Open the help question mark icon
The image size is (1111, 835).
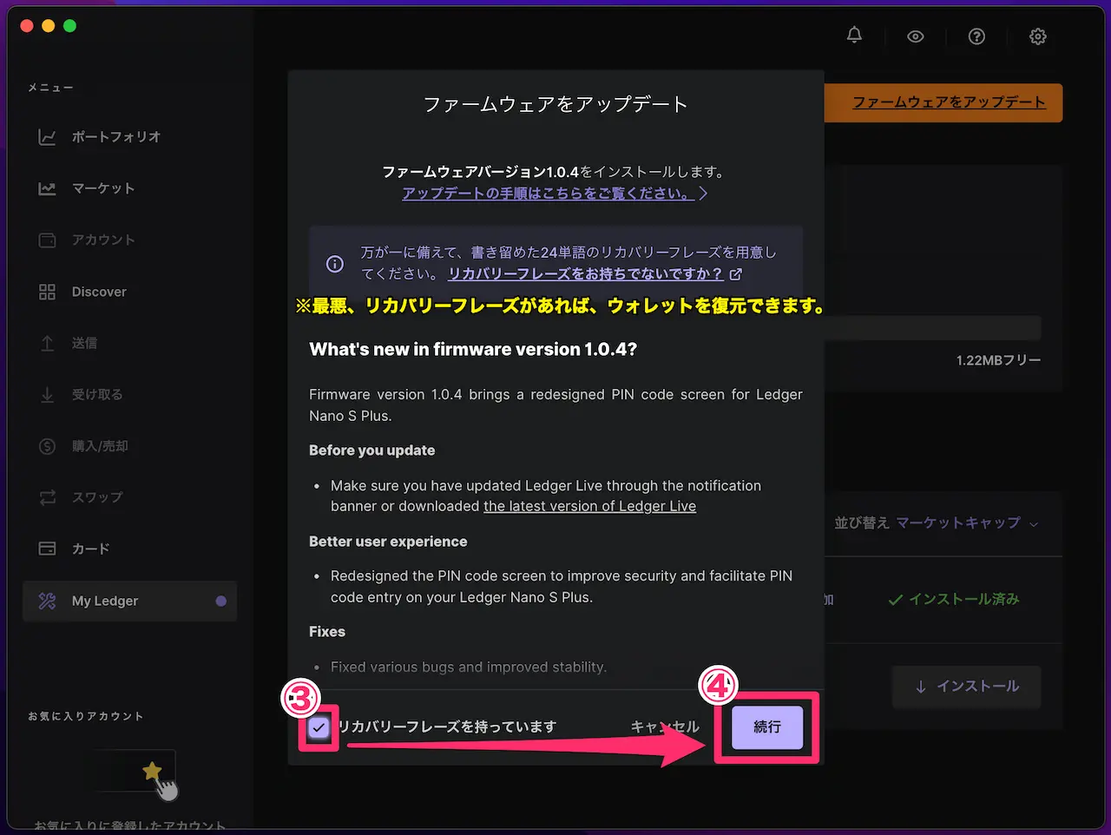pos(976,36)
